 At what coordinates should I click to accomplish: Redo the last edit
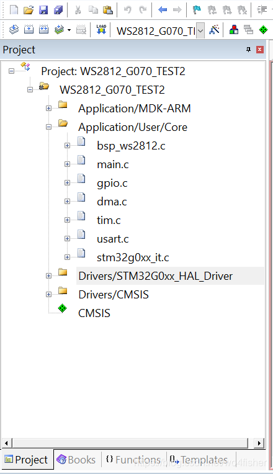click(143, 10)
